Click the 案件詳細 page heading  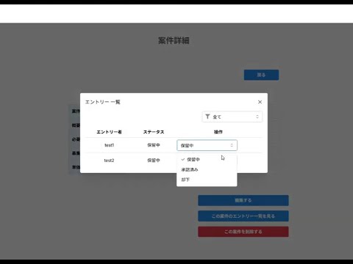(x=174, y=40)
